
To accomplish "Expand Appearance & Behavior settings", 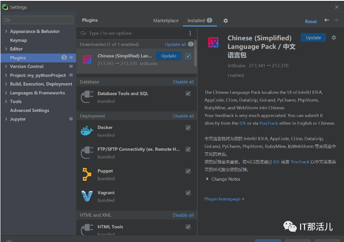I will (x=6, y=31).
